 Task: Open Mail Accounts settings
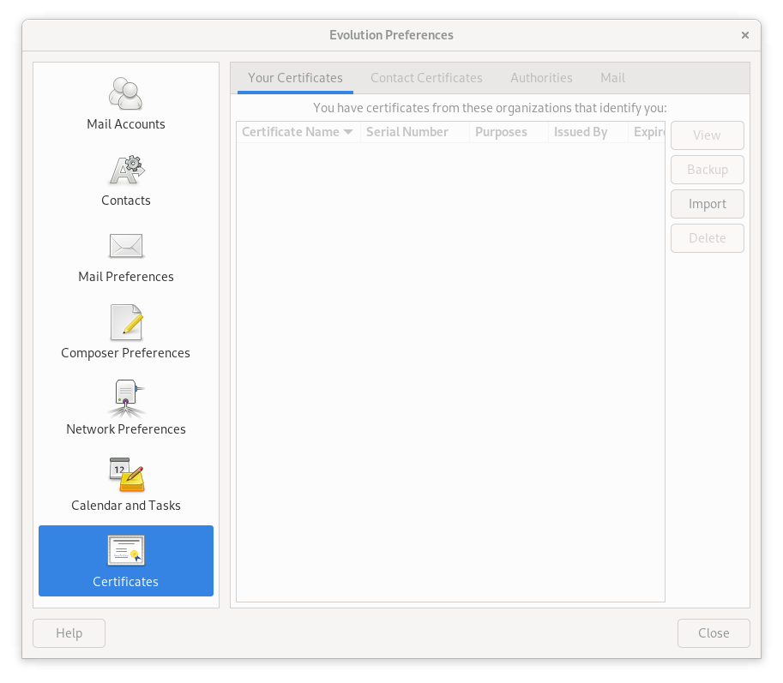[x=125, y=101]
